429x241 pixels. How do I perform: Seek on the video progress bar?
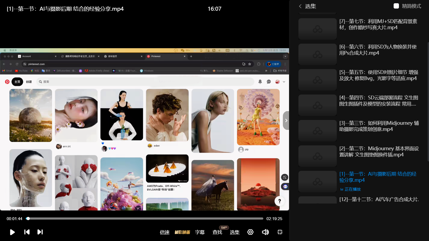(145, 219)
